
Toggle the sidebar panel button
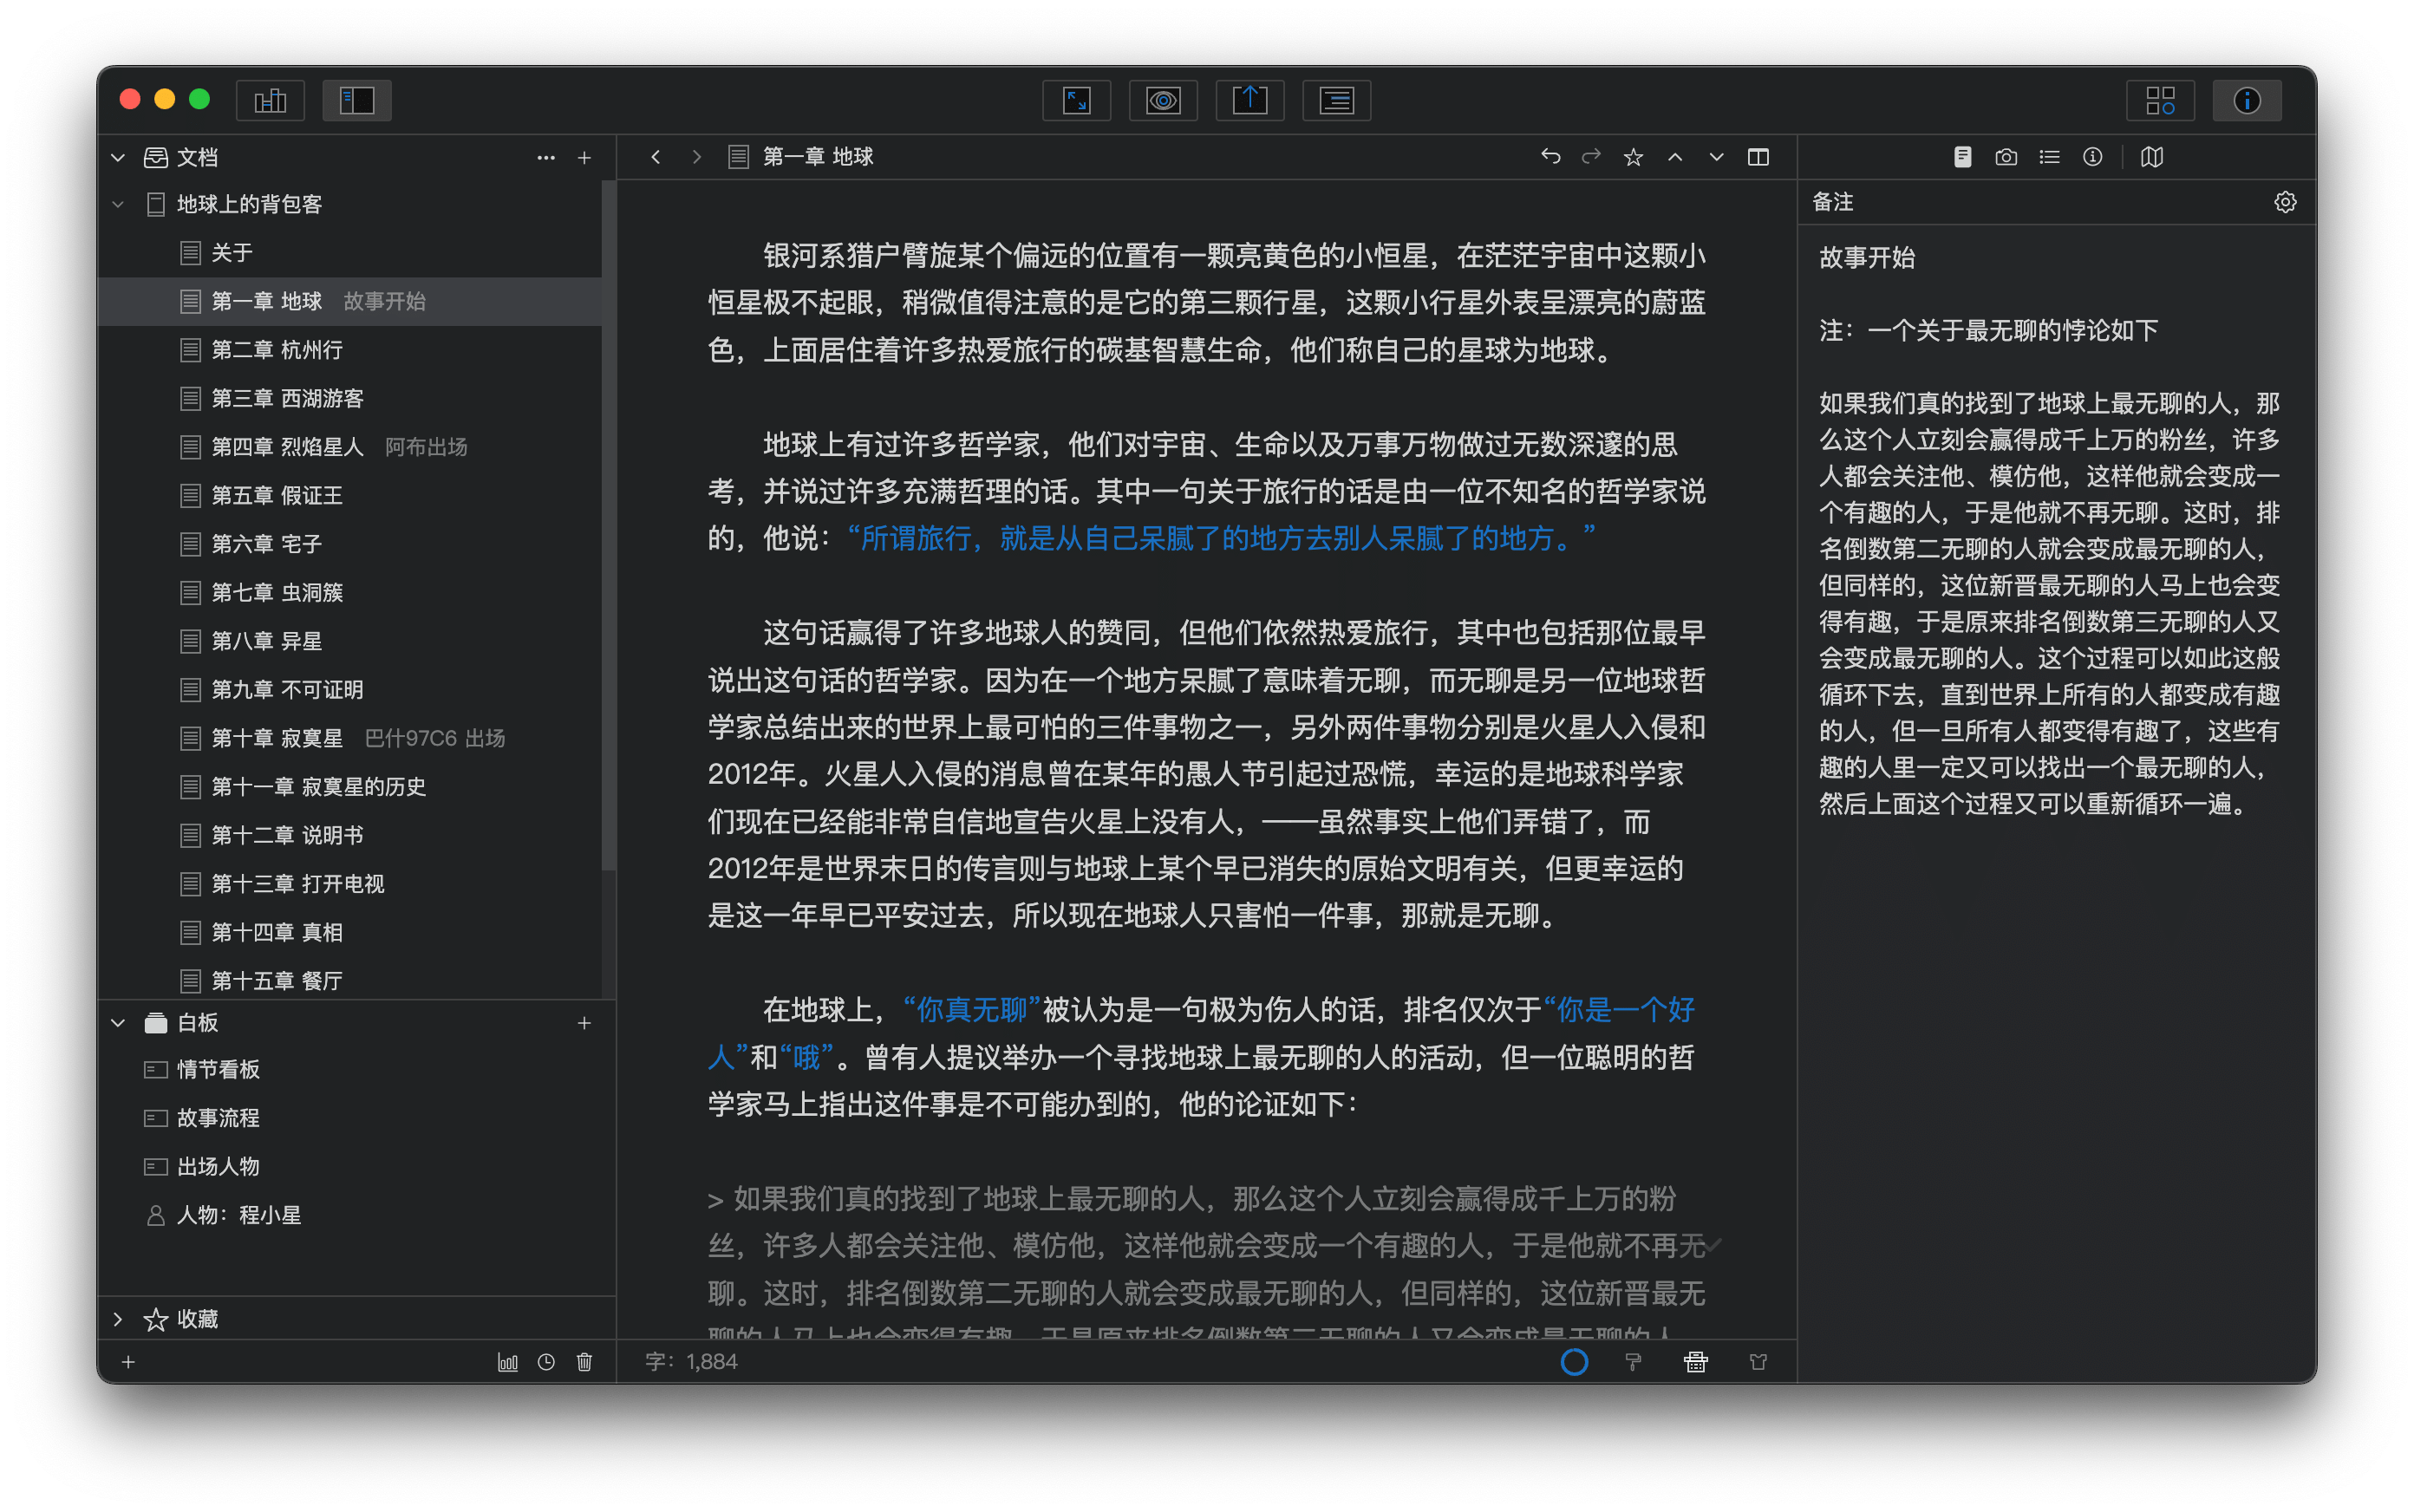pyautogui.click(x=357, y=100)
